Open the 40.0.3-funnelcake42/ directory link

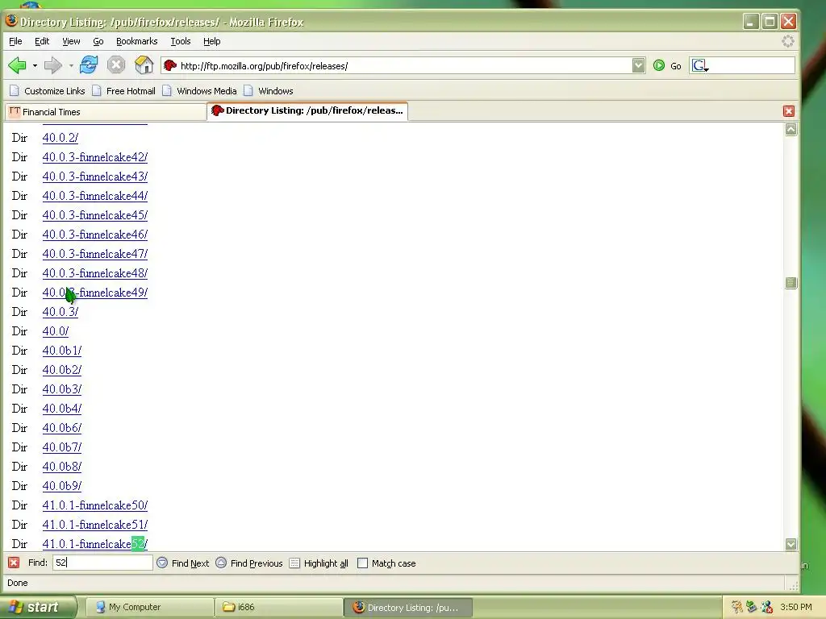tap(95, 157)
